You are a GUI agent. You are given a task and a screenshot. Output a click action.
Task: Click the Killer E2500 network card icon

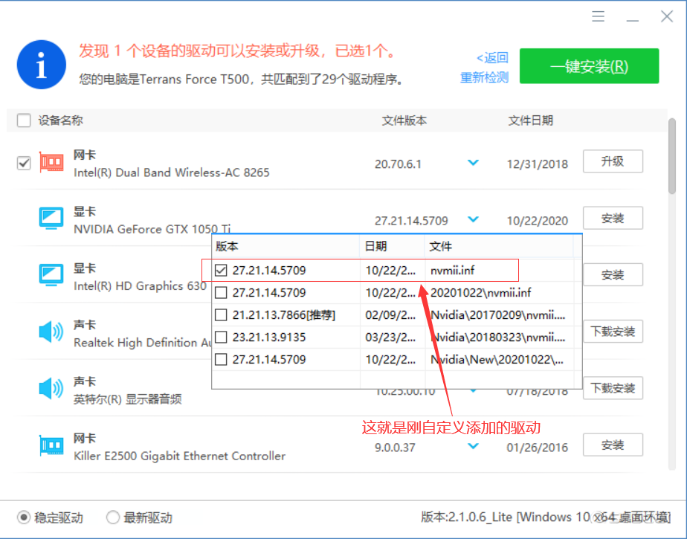(x=51, y=445)
